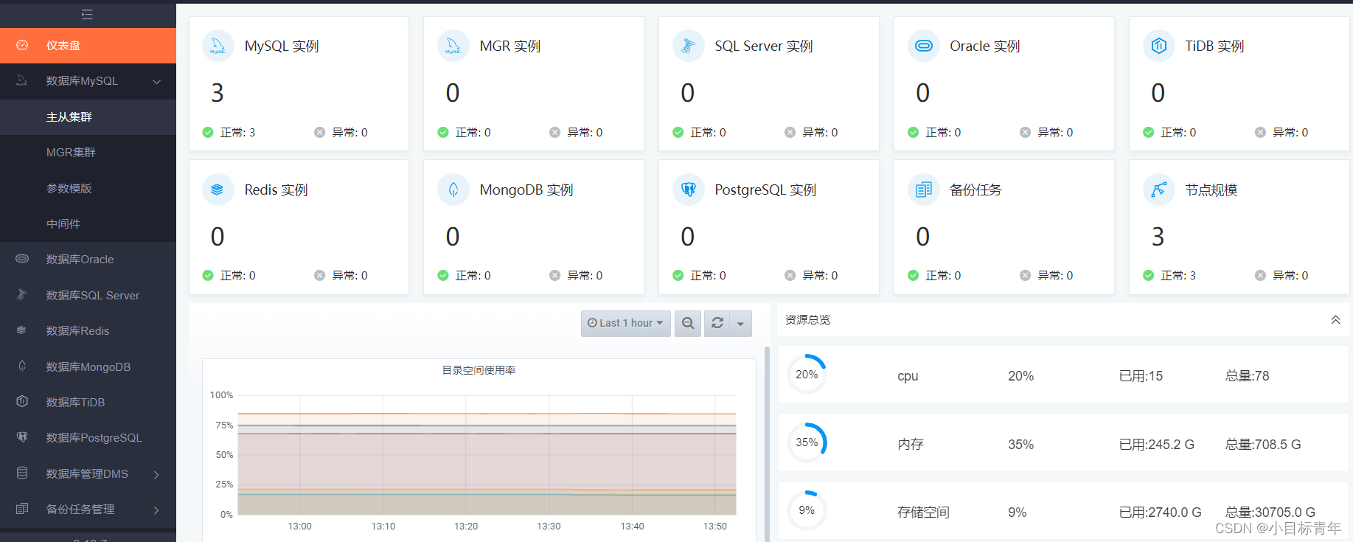Viewport: 1353px width, 542px height.
Task: Click the gray 异常 icon in SQL Server card
Action: click(x=790, y=132)
